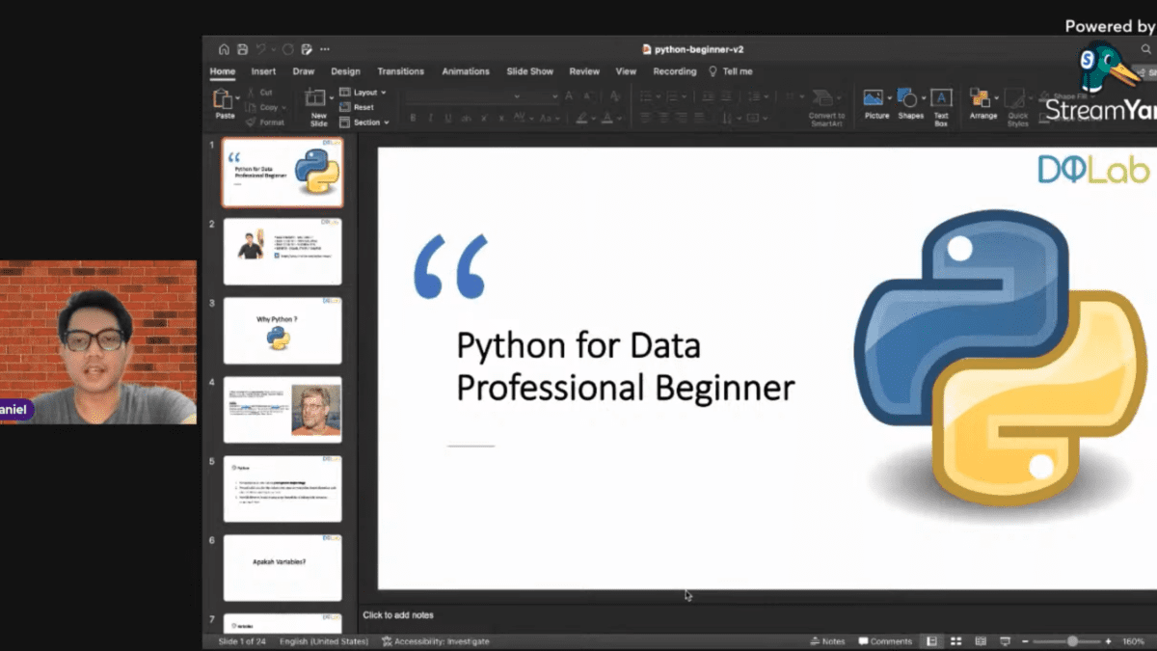Open Comments from the status bar
1157x651 pixels.
click(885, 641)
